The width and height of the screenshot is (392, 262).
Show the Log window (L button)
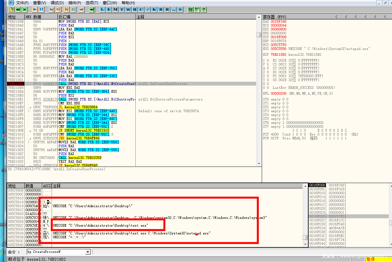102,9
